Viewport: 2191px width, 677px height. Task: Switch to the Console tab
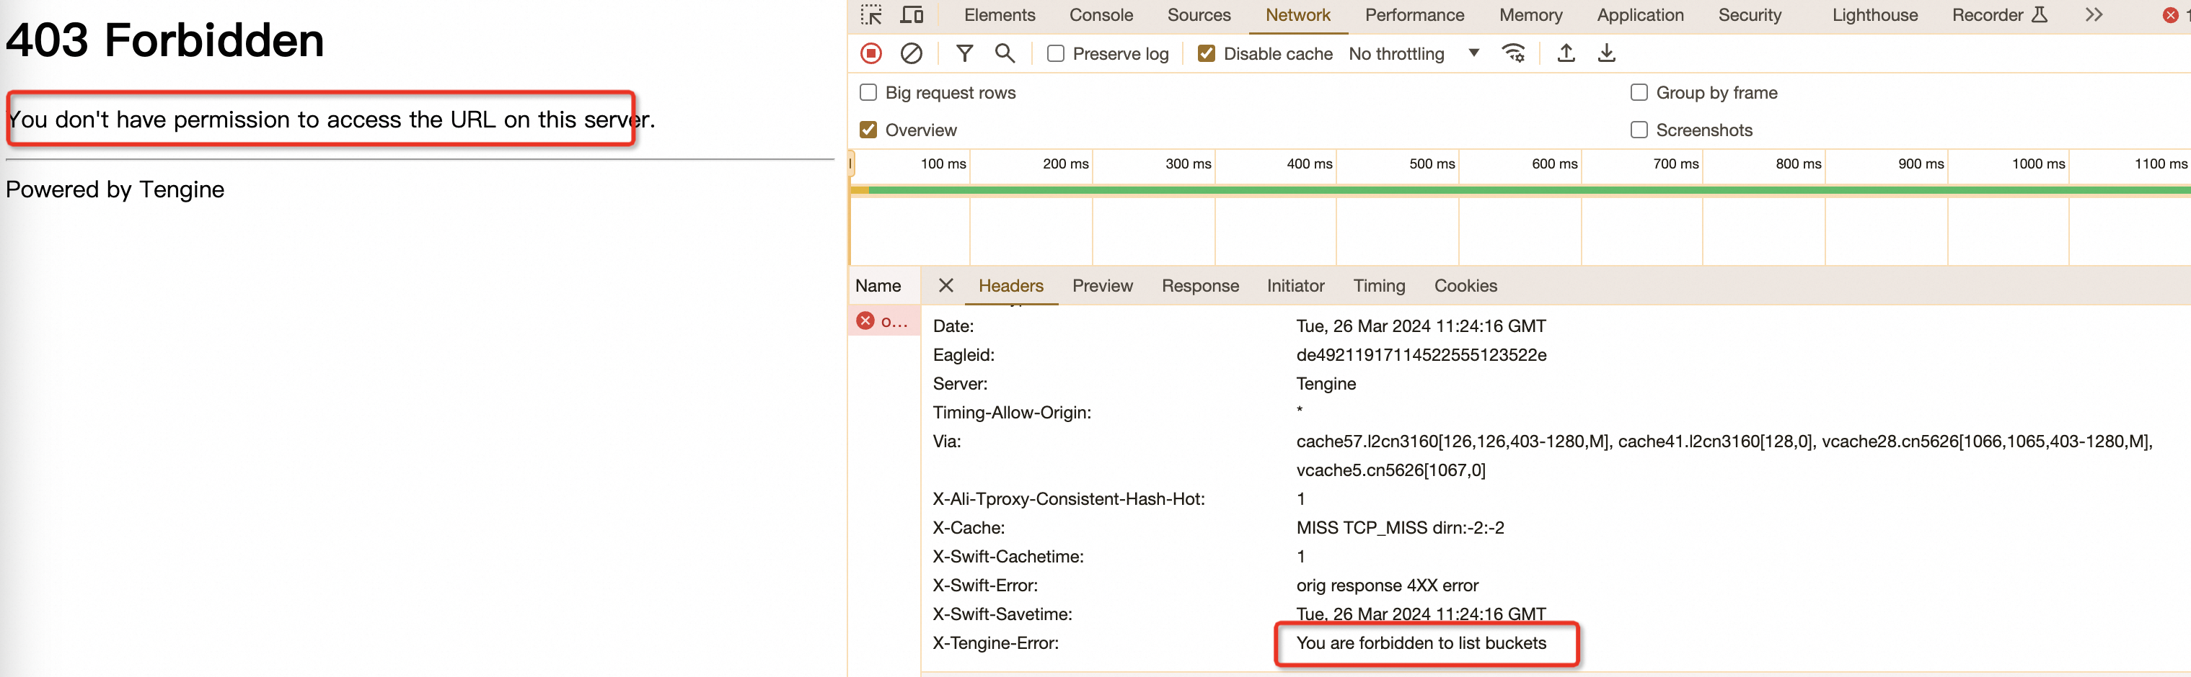[1101, 15]
